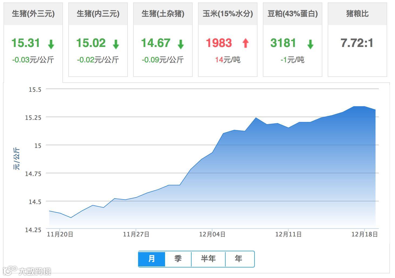Click the 15.02 price value
The height and width of the screenshot is (278, 395).
click(x=91, y=43)
